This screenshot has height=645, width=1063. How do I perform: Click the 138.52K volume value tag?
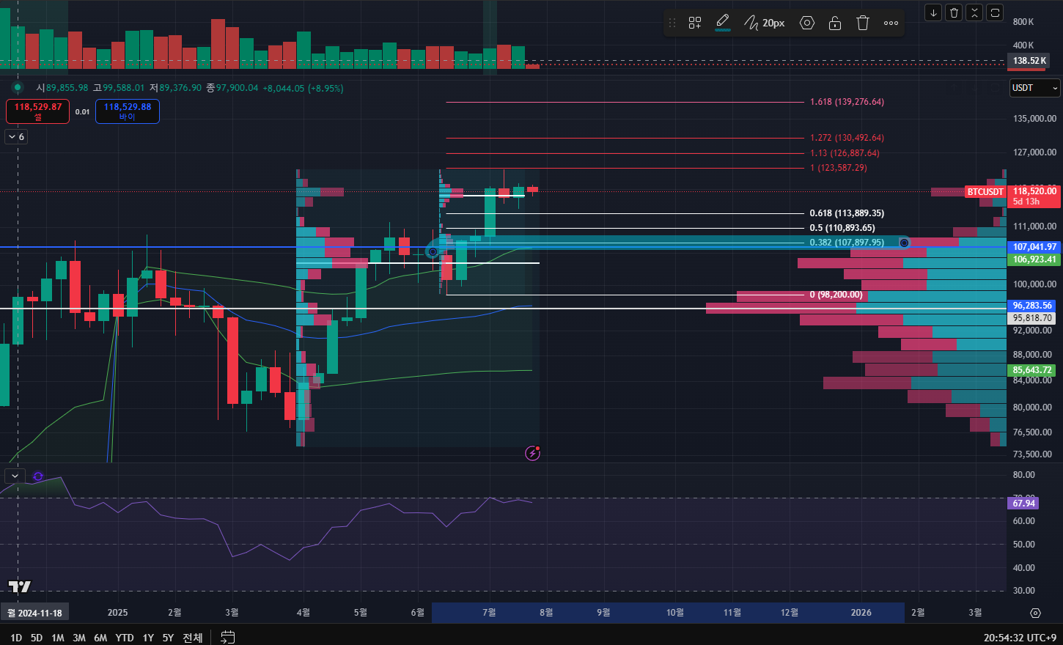(1029, 61)
